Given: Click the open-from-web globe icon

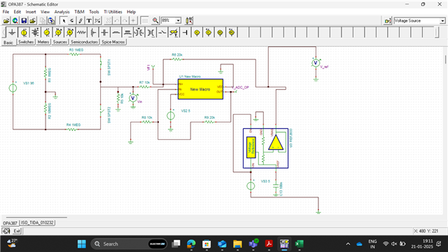Looking at the screenshot, I should 15,20.
